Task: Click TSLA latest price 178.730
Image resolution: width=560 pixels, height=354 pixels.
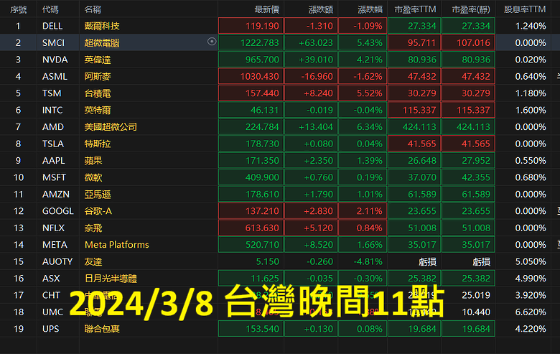Action: pos(262,144)
